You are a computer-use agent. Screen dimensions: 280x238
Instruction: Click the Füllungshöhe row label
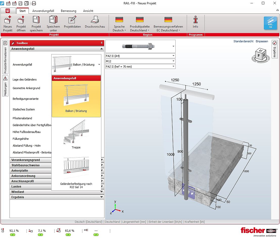tap(20, 139)
